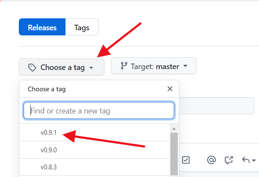Image resolution: width=259 pixels, height=177 pixels.
Task: Focus the Find or create tag field
Action: [99, 110]
